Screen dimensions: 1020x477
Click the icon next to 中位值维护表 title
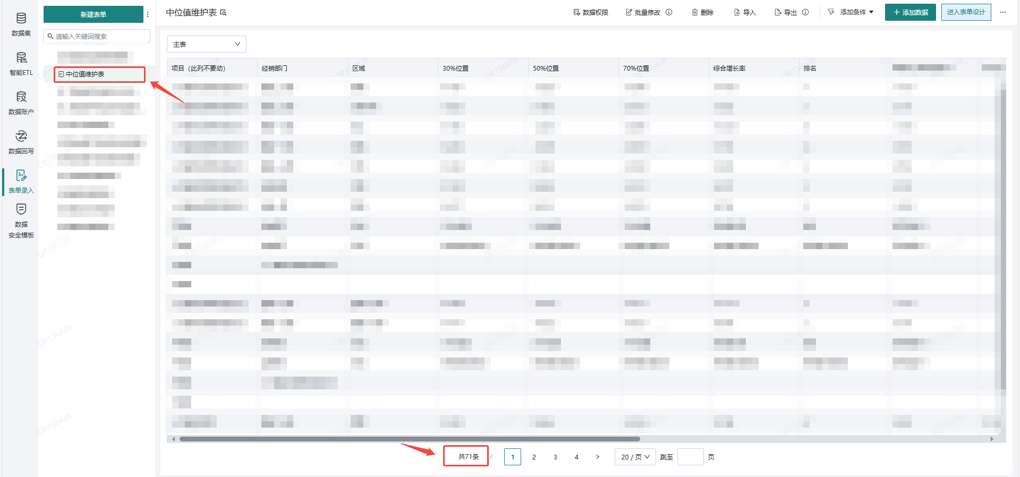(223, 13)
